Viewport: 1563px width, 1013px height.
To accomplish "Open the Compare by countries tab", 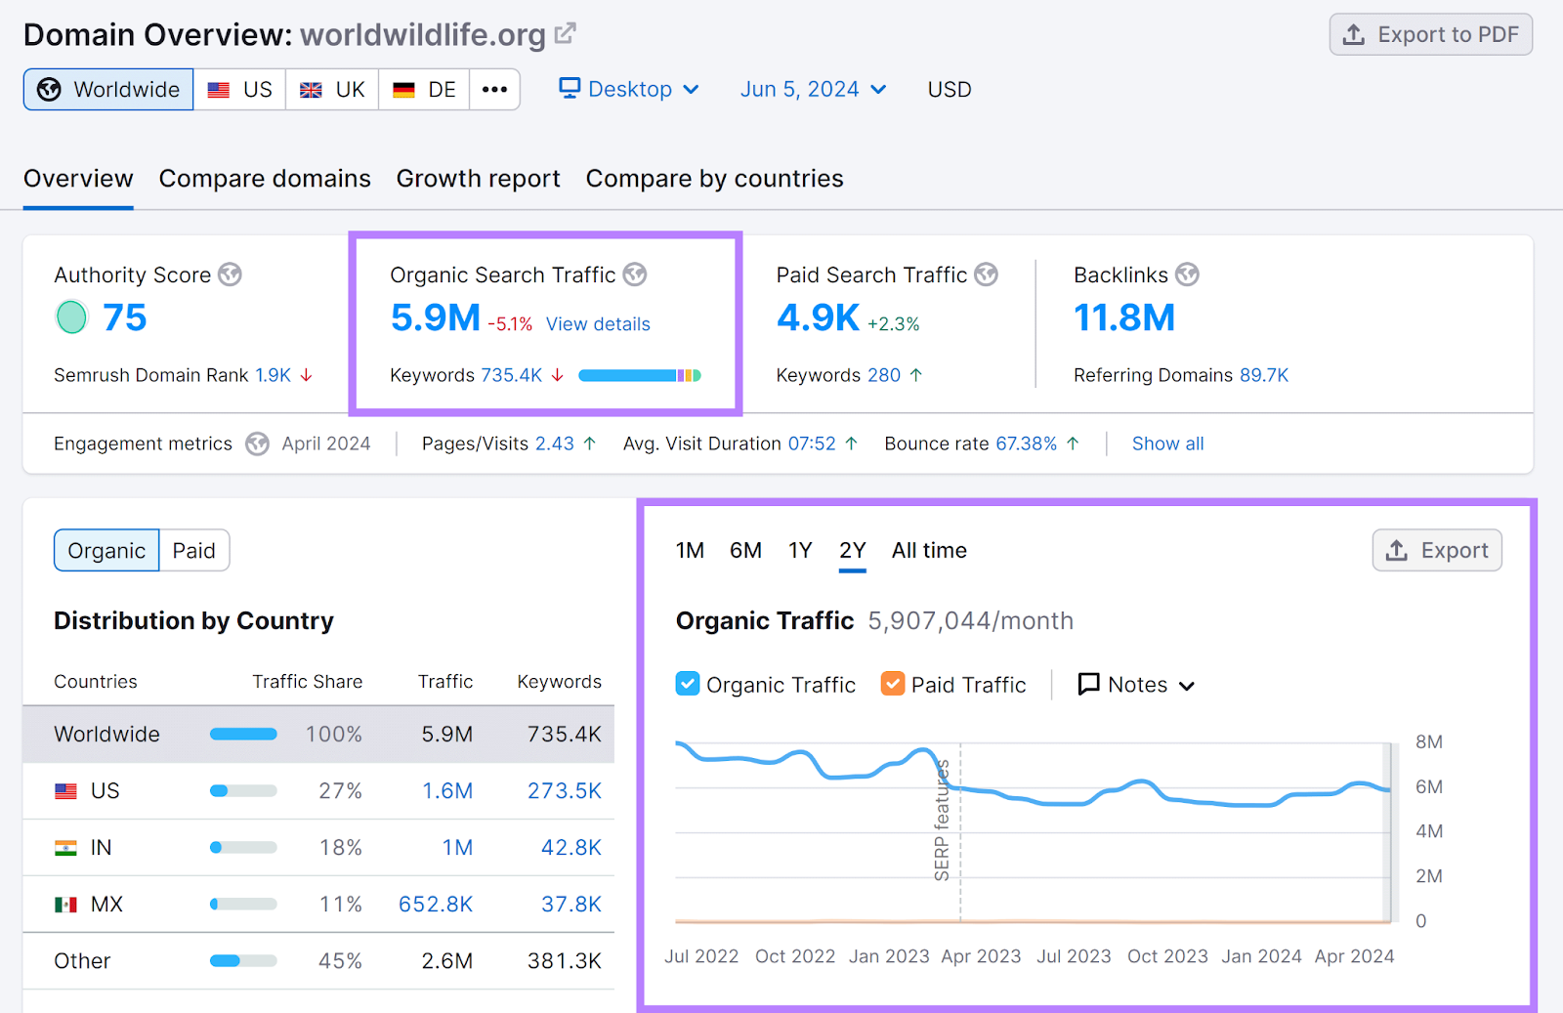I will [714, 178].
